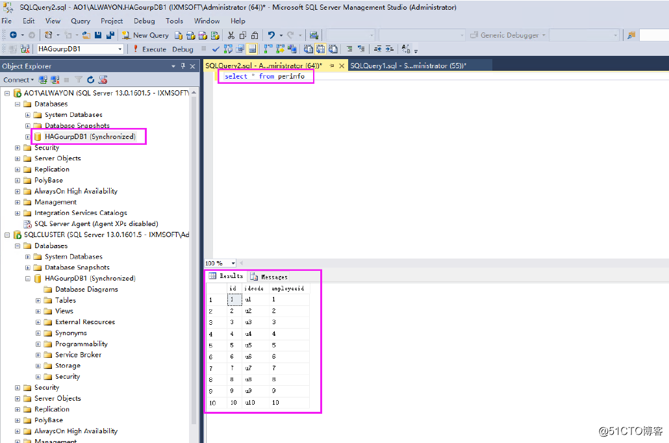Screen dimensions: 669x443
Task: Click Specify Values for Template Parameters icon
Action: pos(406,49)
